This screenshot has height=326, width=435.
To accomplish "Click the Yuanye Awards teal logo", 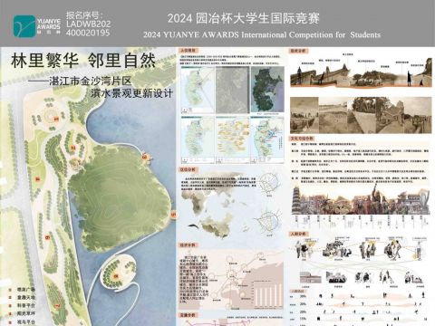I will 24,26.
